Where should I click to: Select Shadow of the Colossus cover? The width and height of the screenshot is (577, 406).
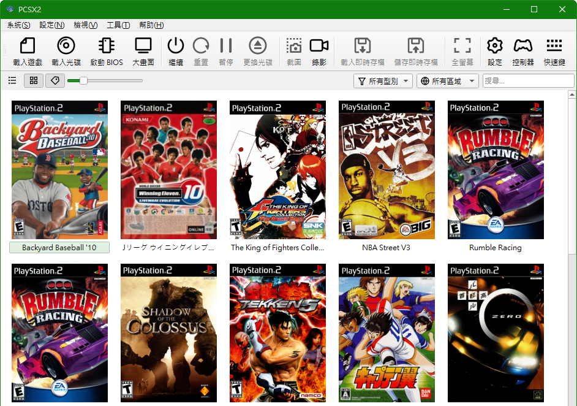click(x=168, y=332)
